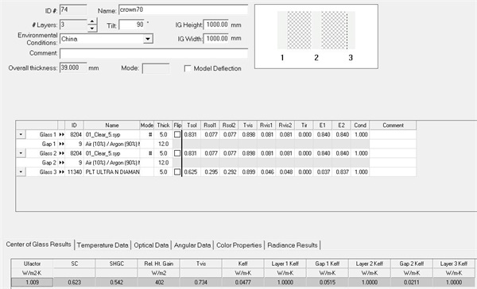Click the glazing system layer diagram preview
Viewport: 477px width, 289px height.
click(316, 37)
